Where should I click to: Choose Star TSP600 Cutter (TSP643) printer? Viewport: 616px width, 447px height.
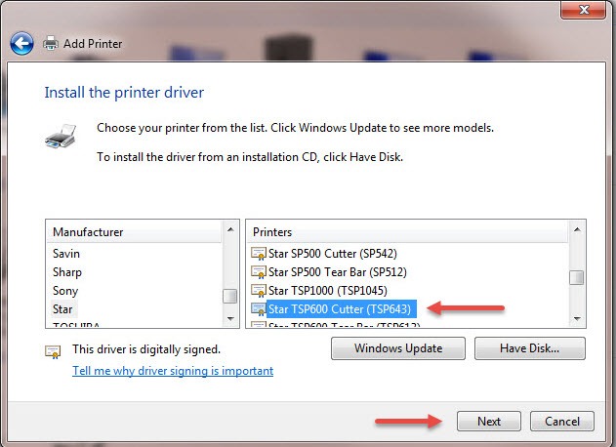tap(340, 309)
